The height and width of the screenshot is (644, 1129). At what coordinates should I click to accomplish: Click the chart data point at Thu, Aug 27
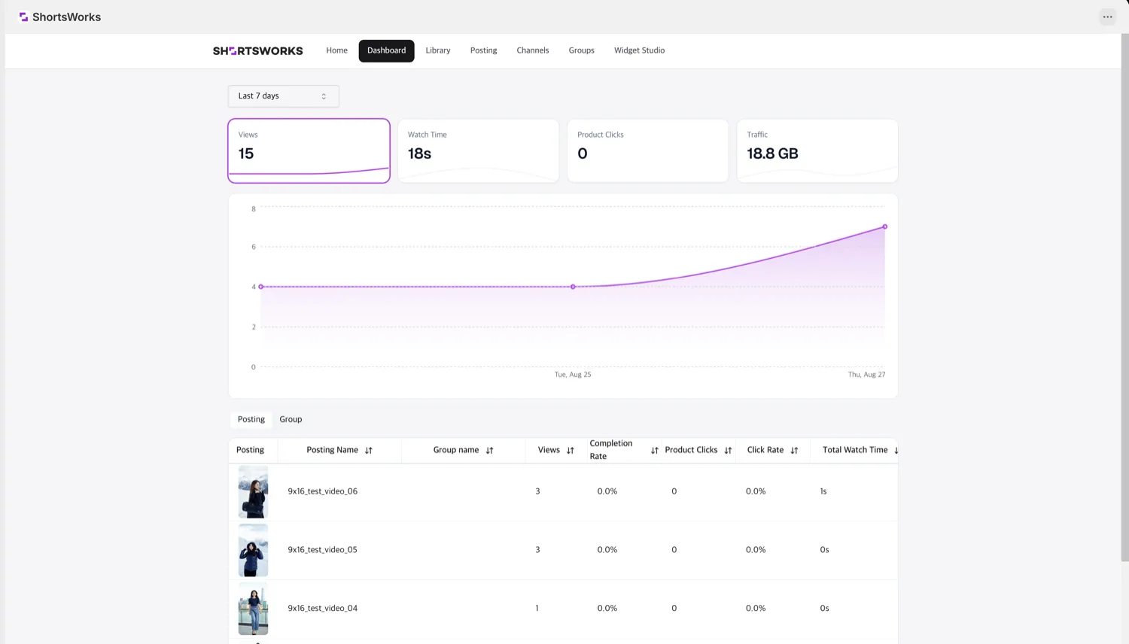[x=885, y=226]
